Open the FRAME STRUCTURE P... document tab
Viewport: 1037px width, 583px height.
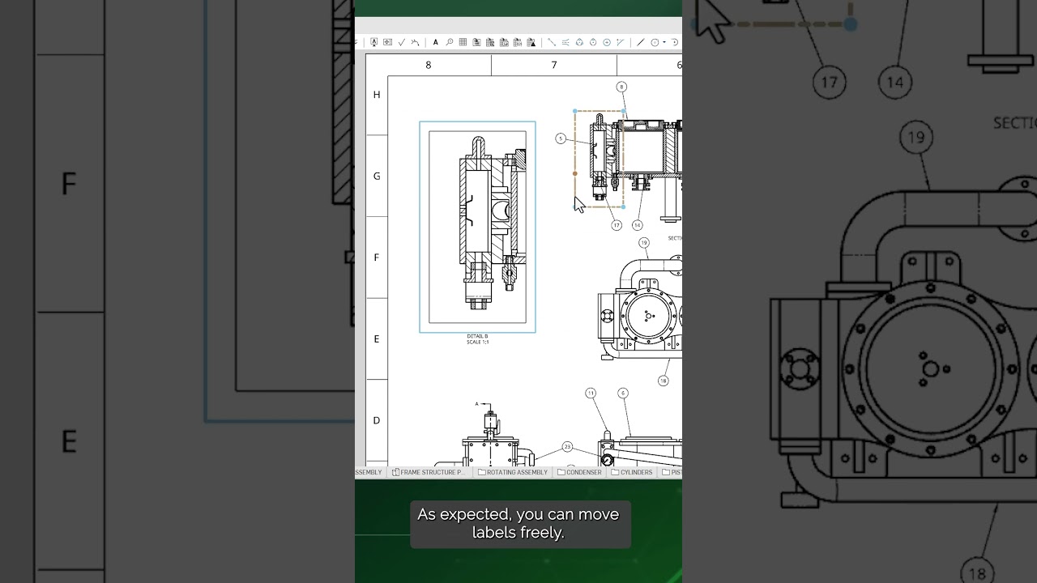pyautogui.click(x=429, y=472)
